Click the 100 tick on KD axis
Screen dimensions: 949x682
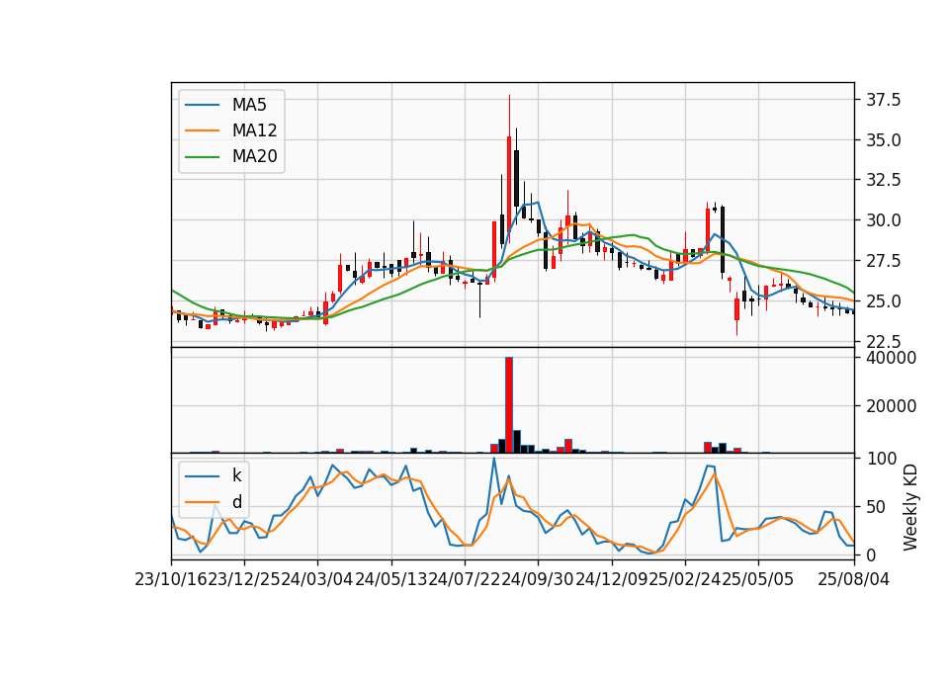(882, 459)
